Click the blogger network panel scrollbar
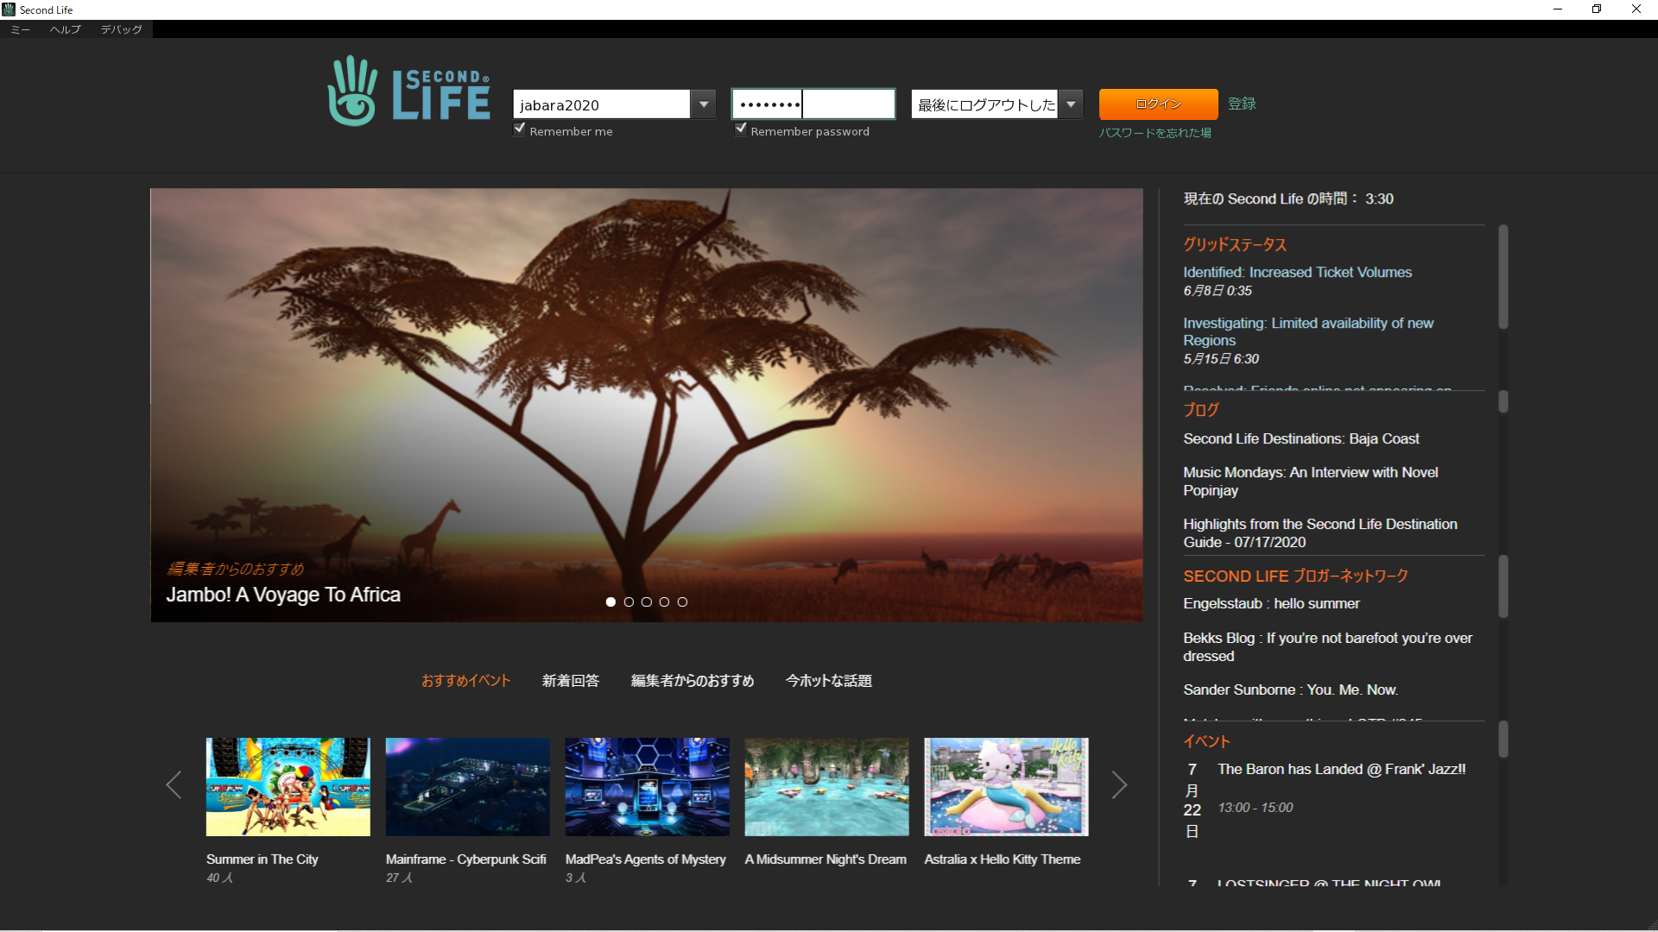1658x932 pixels. click(x=1503, y=587)
